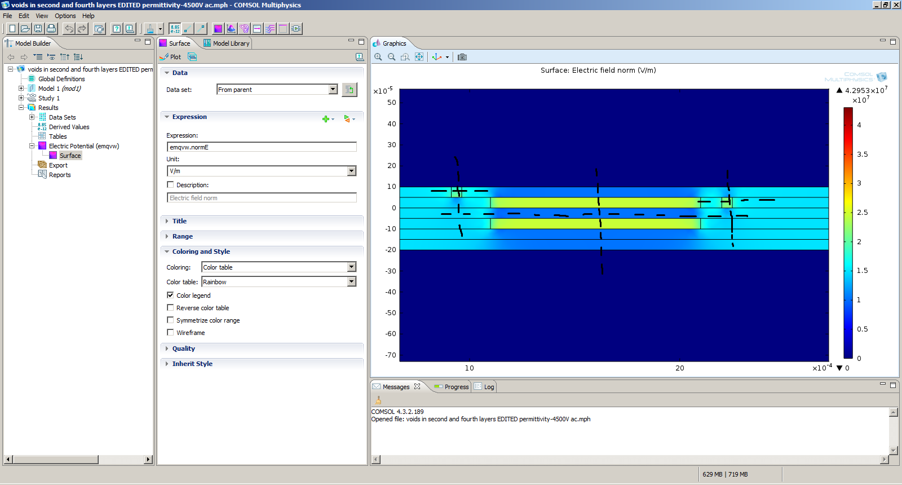Click the Save file icon in main toolbar
Viewport: 902px width, 485px height.
38,29
